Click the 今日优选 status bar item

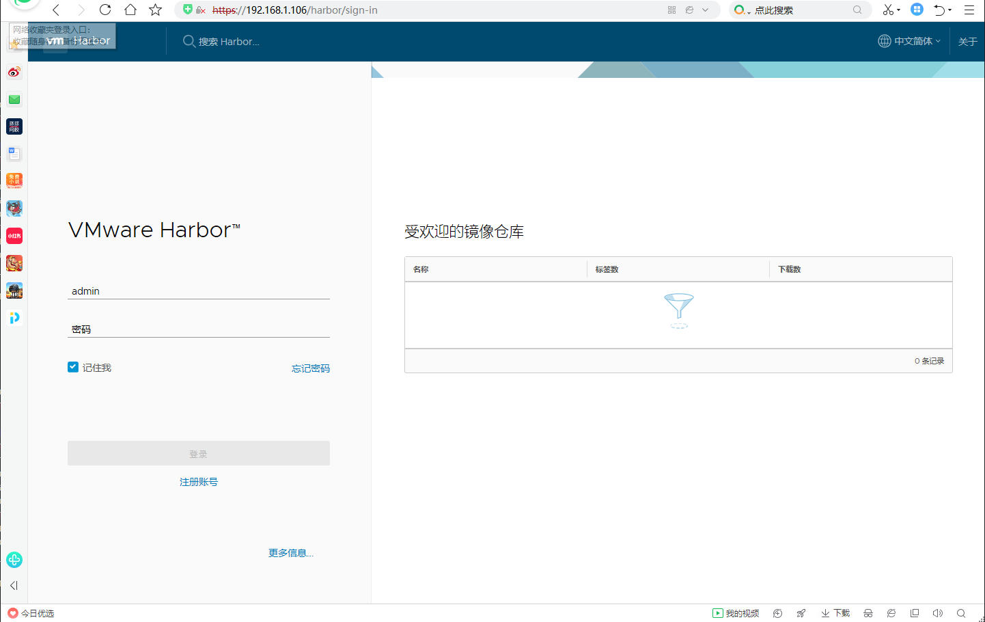31,613
